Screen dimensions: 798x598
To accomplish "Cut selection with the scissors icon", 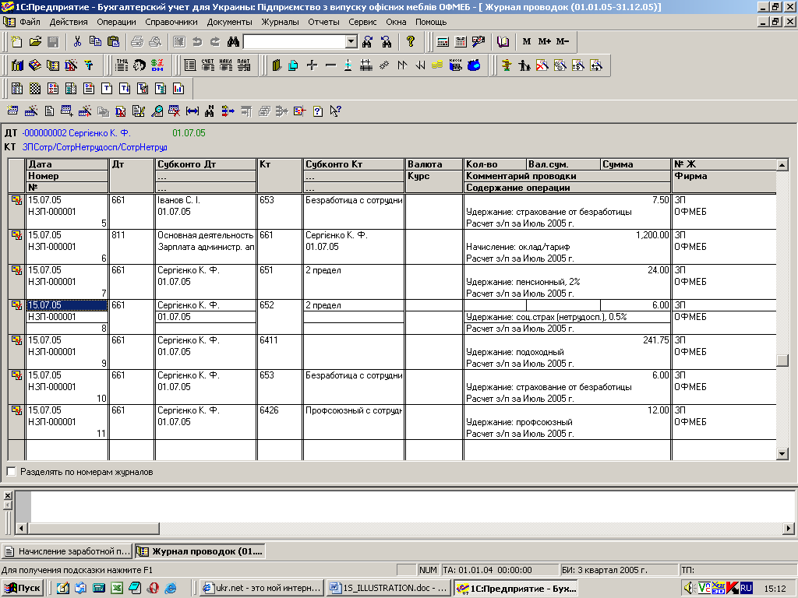I will [x=77, y=42].
